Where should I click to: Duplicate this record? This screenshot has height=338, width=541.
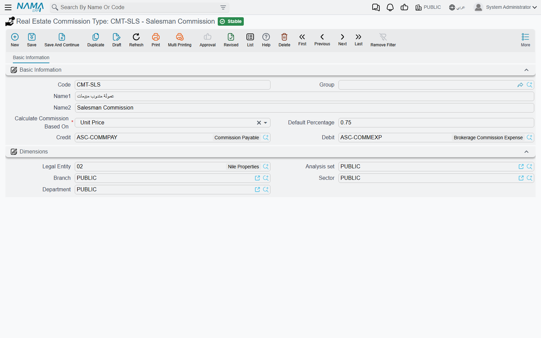click(96, 40)
